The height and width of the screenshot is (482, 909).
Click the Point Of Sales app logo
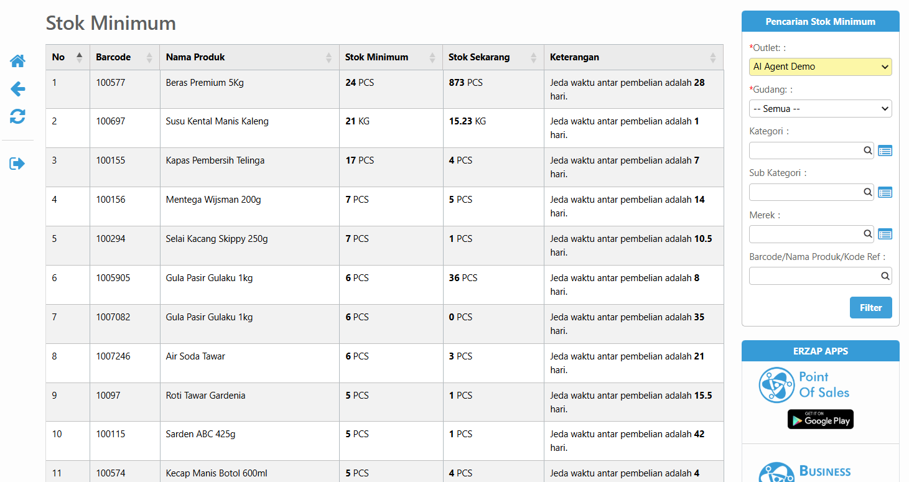(x=804, y=385)
